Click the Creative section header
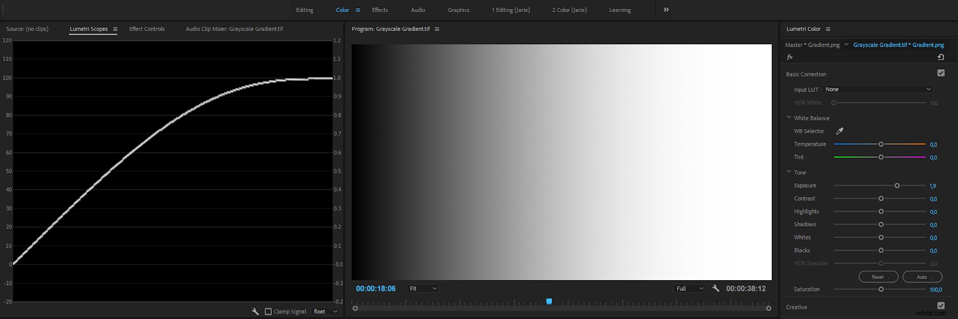Screen dimensions: 958x319 [796, 307]
